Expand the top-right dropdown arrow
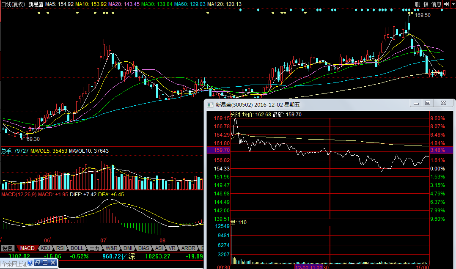Image resolution: width=456 pixels, height=269 pixels. [453, 4]
